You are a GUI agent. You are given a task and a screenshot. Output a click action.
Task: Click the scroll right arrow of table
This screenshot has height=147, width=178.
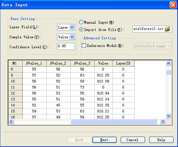[163, 122]
